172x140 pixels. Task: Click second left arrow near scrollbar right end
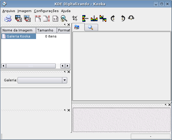(x=63, y=66)
